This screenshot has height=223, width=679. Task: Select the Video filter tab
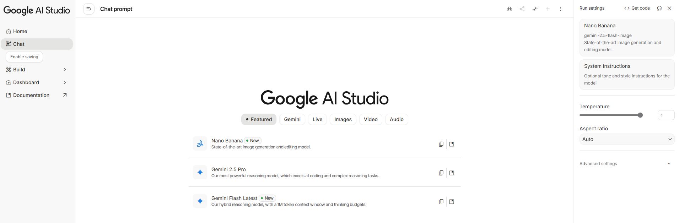[x=371, y=119]
